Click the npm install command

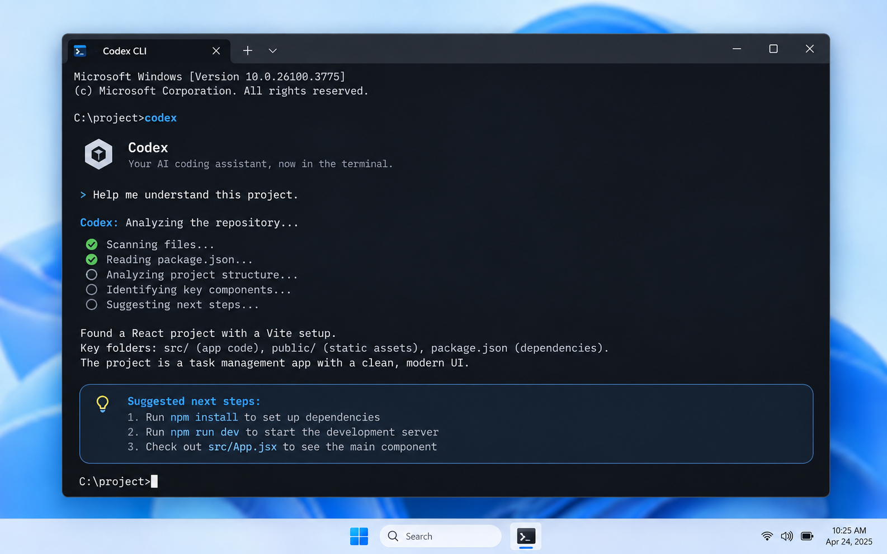[x=204, y=417]
